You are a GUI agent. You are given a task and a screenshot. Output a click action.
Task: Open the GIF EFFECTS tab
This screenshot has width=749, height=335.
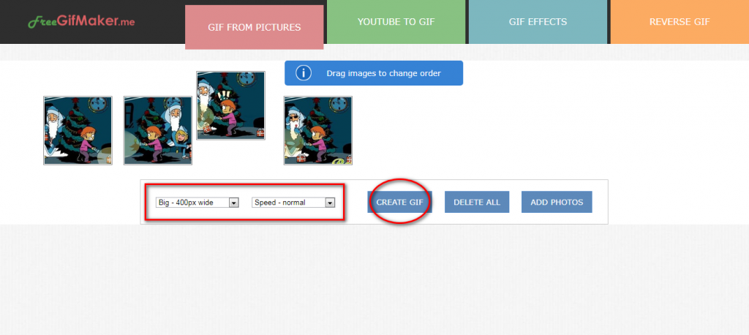coord(538,22)
